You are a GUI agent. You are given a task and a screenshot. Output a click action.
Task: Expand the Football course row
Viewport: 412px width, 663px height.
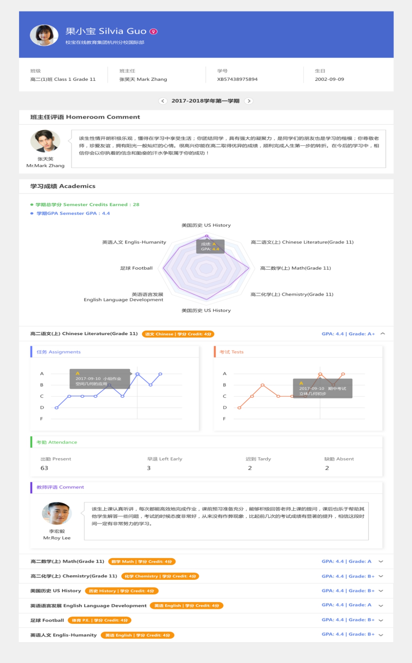[x=381, y=620]
